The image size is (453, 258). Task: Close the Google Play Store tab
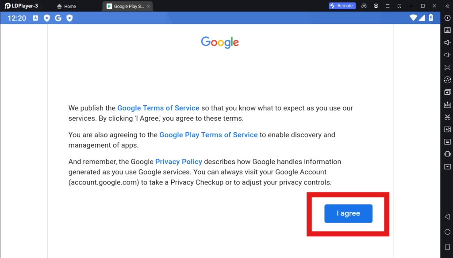point(149,6)
